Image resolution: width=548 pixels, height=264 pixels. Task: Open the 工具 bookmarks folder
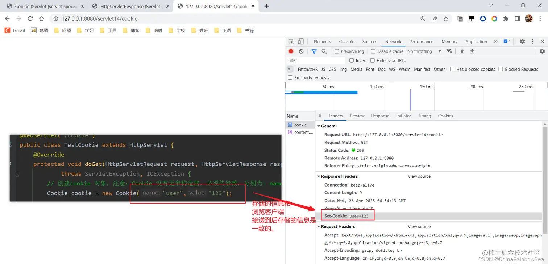[108, 30]
